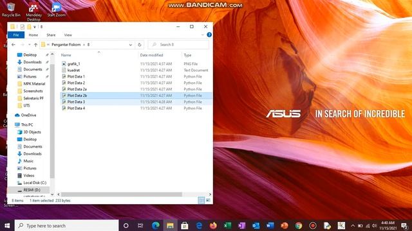Click the Properties quick access toolbar icon
This screenshot has width=412, height=231.
click(23, 27)
